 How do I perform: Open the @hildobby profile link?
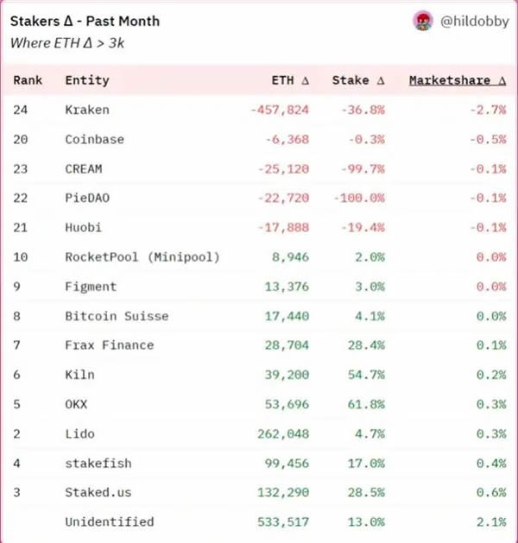click(x=474, y=22)
